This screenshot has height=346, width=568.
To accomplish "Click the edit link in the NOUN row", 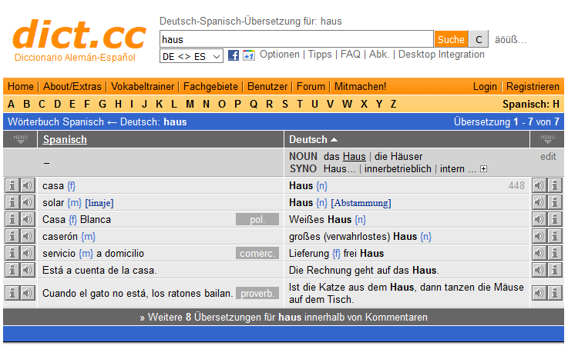I will pyautogui.click(x=548, y=157).
